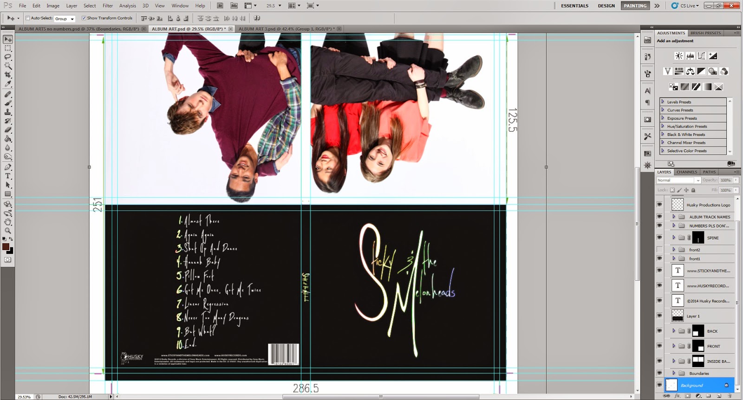Open the Analysis menu
Screen dimensions: 743x400
coord(127,6)
